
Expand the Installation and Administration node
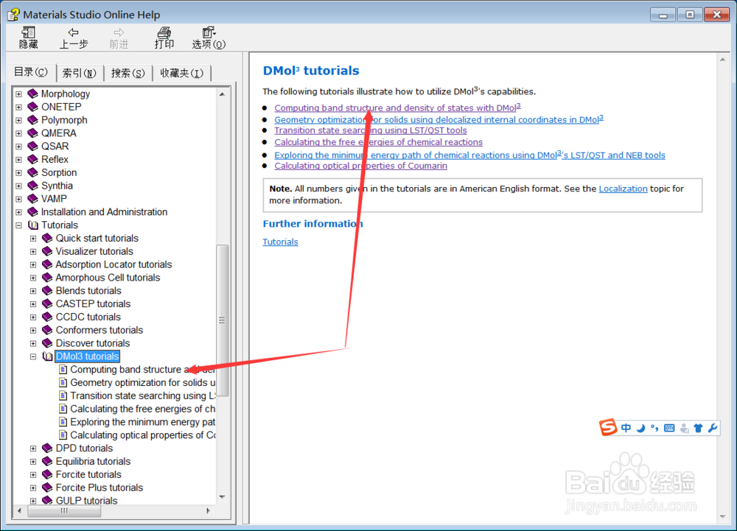click(x=19, y=212)
